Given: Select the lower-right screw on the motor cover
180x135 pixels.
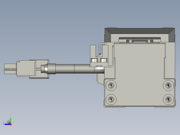Looking at the screenshot, I should (168, 99).
